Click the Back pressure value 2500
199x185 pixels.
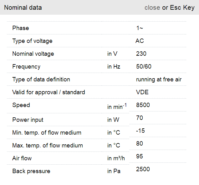(143, 169)
